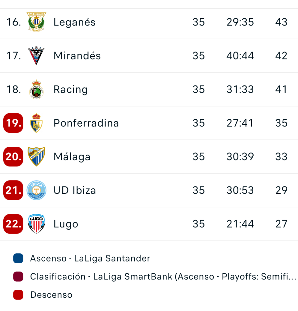The width and height of the screenshot is (298, 311).
Task: Click the Málaga club crest
Action: click(x=36, y=157)
